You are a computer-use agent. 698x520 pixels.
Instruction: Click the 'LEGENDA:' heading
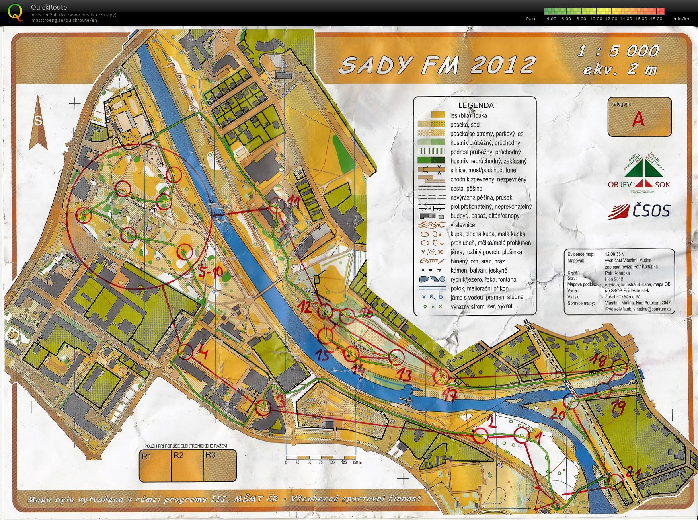(x=477, y=105)
